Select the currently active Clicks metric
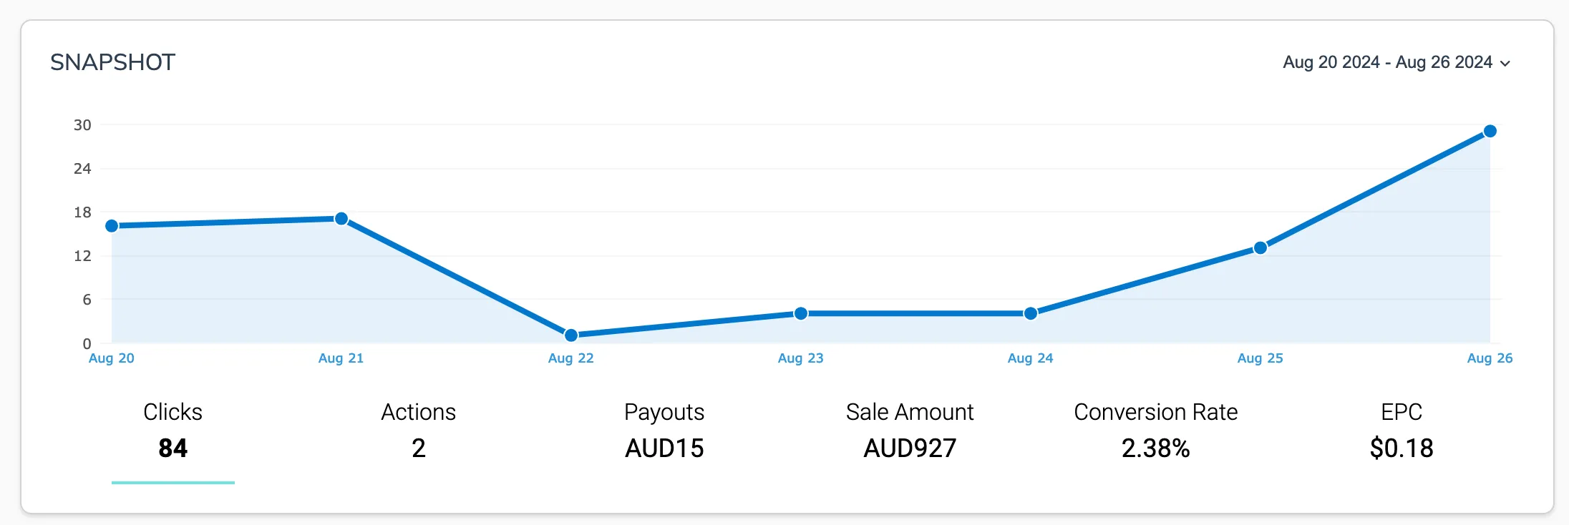The height and width of the screenshot is (525, 1569). pyautogui.click(x=173, y=429)
